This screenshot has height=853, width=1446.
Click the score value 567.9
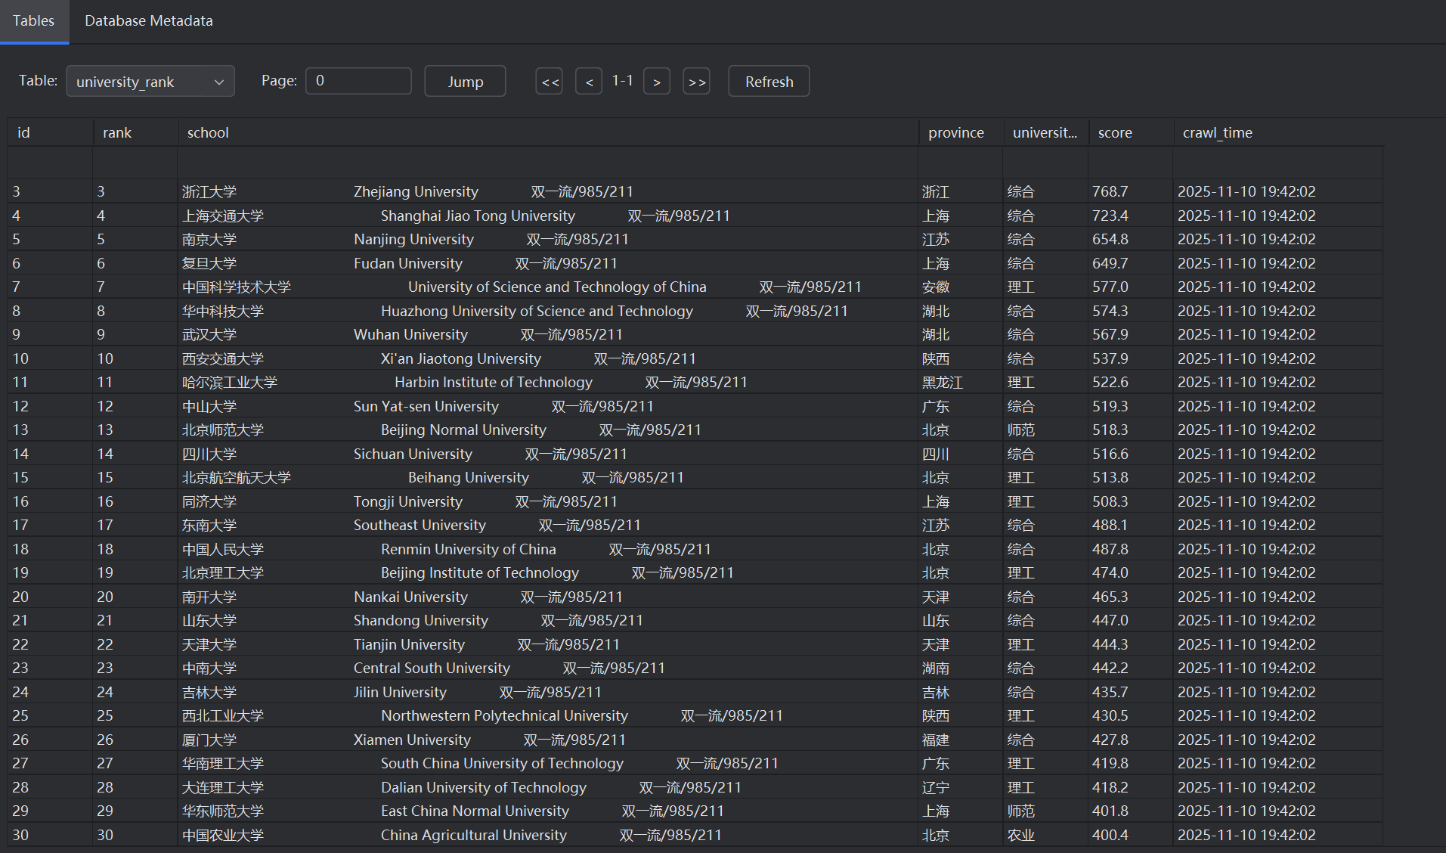point(1131,334)
